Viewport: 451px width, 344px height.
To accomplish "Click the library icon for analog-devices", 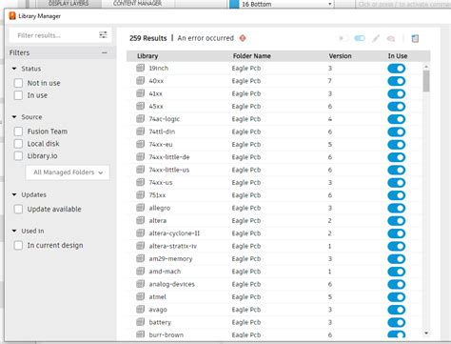I will click(140, 284).
